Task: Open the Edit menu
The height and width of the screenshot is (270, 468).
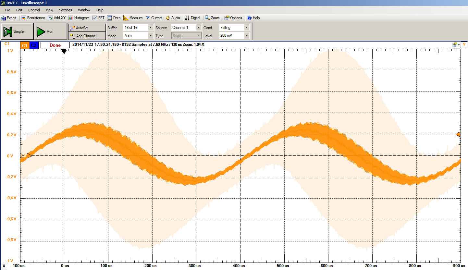Action: click(x=19, y=10)
